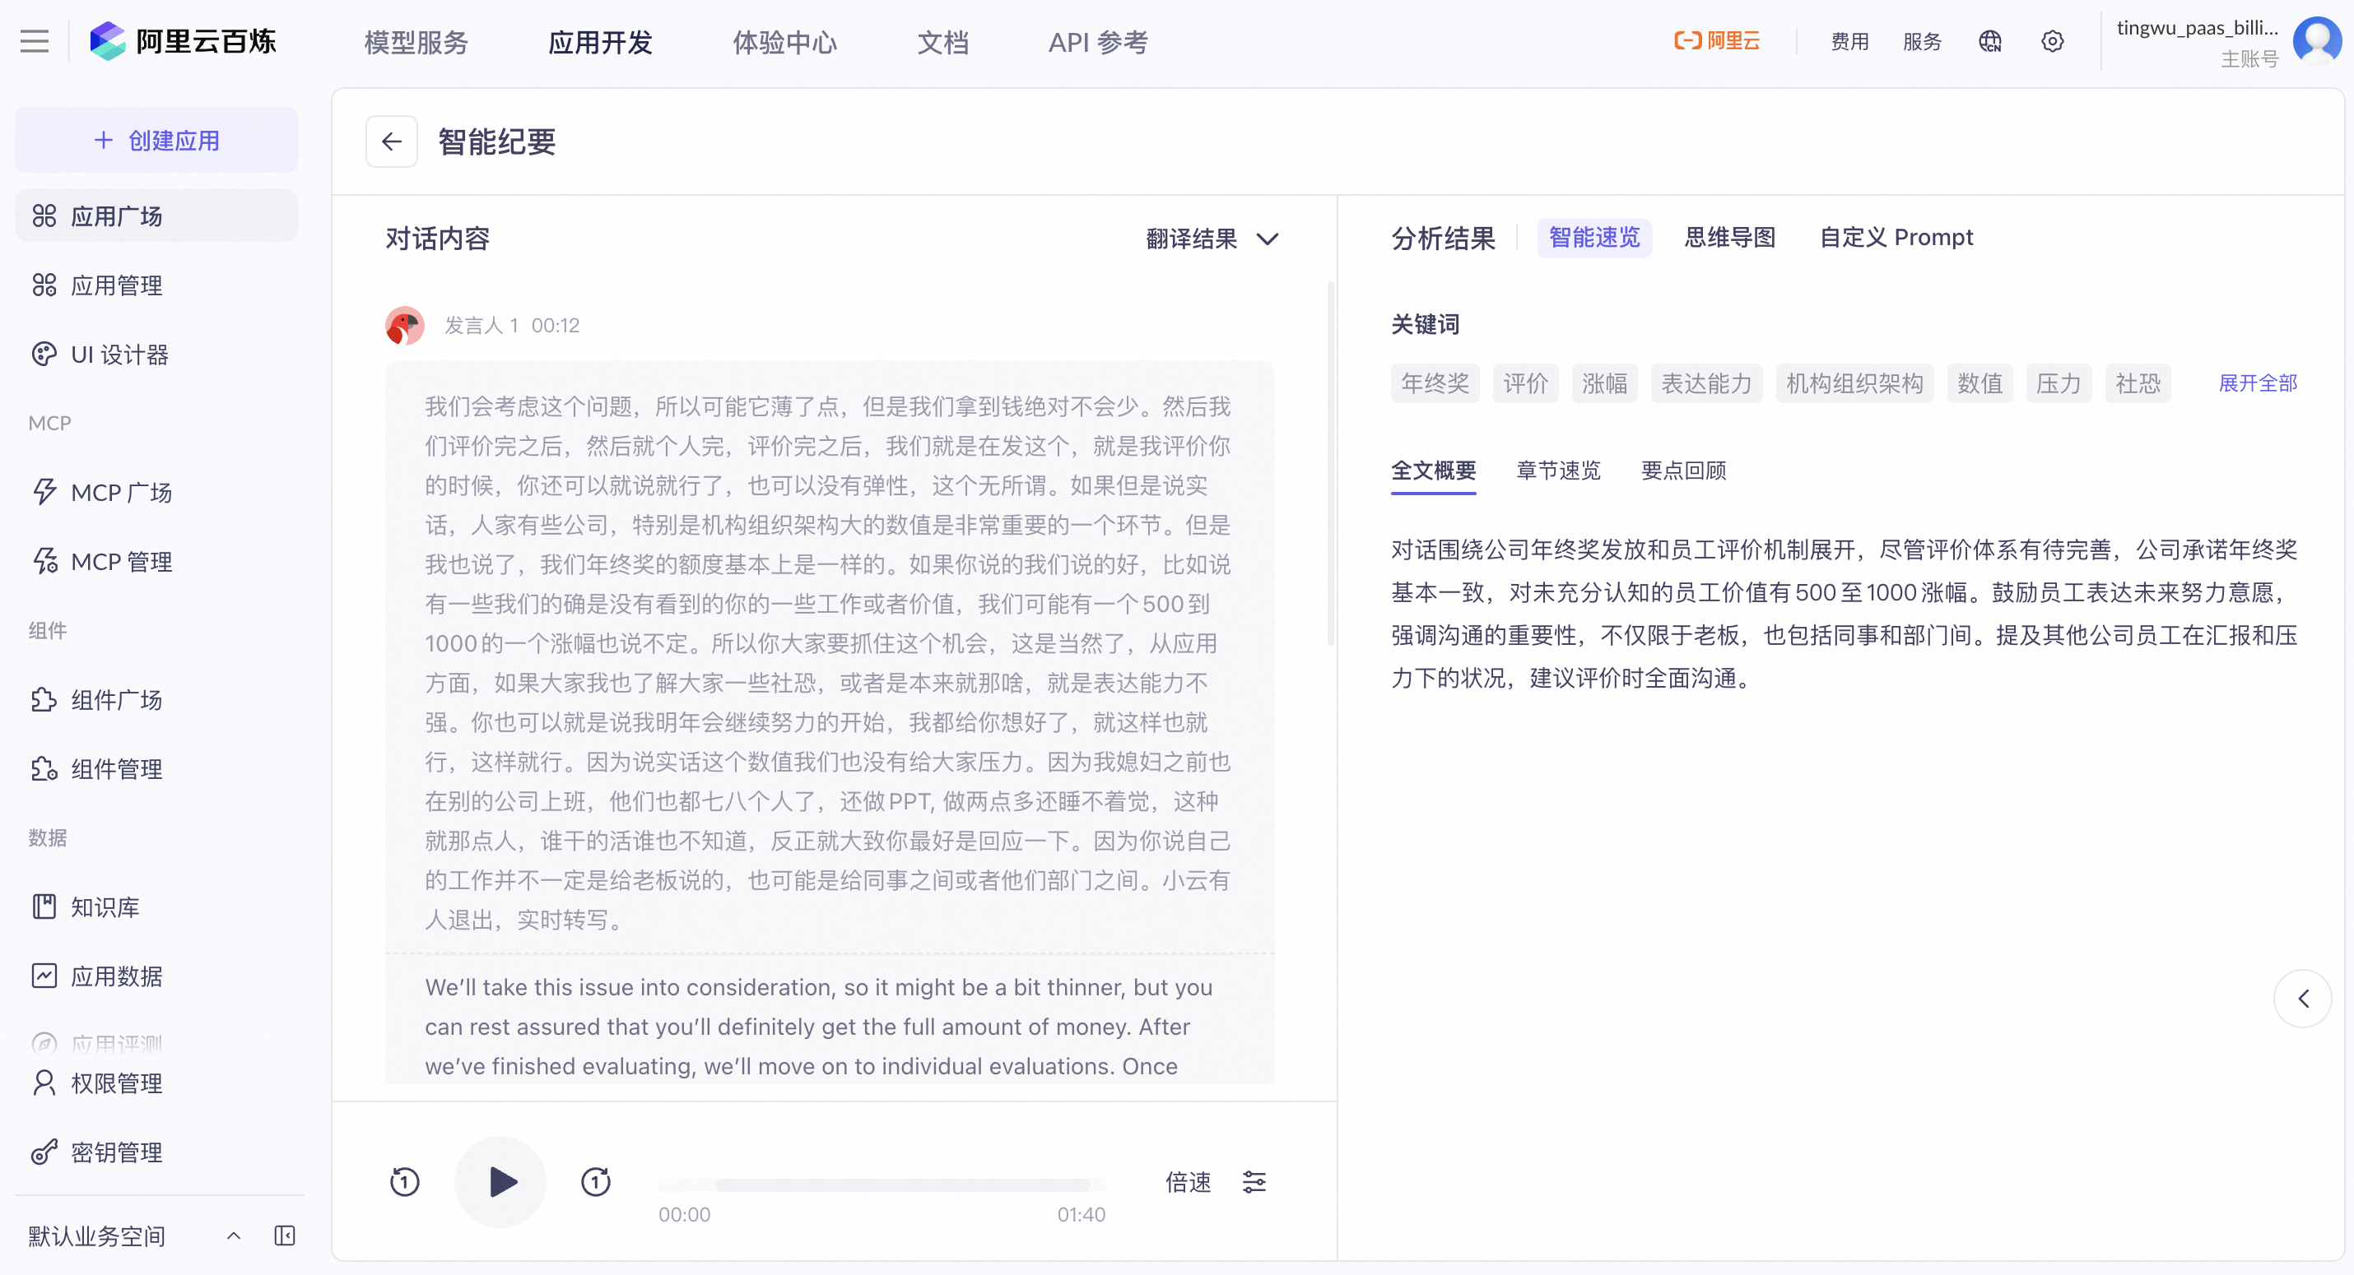
Task: Open 知识库 in the sidebar
Action: coord(105,907)
